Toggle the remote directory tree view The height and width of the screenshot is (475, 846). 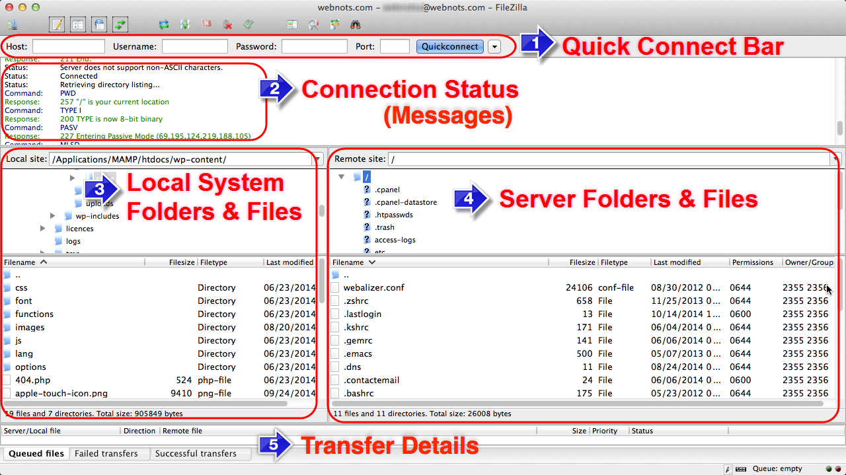pyautogui.click(x=99, y=25)
